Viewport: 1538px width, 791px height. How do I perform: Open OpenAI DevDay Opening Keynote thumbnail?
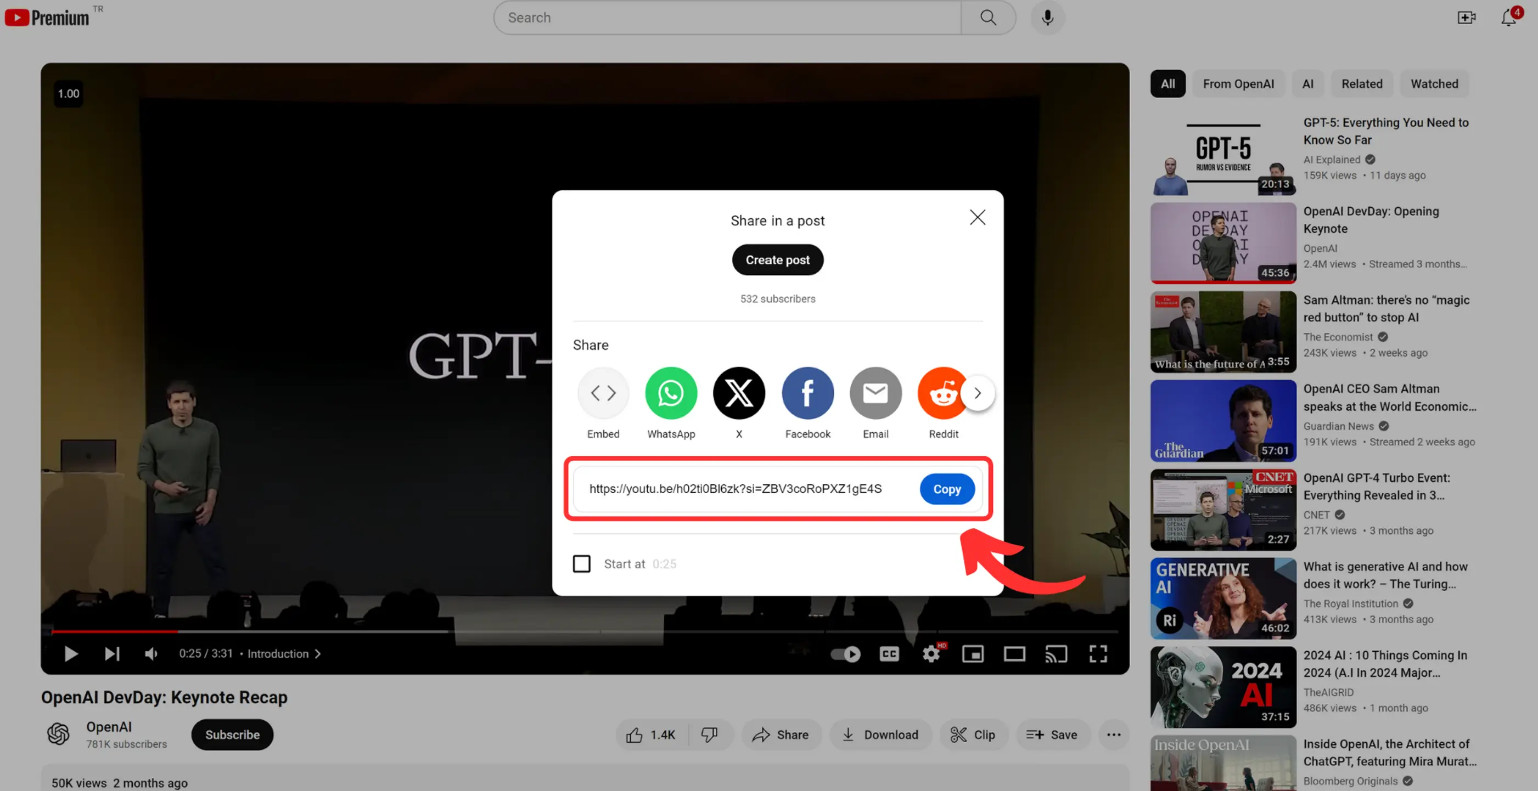pos(1223,243)
